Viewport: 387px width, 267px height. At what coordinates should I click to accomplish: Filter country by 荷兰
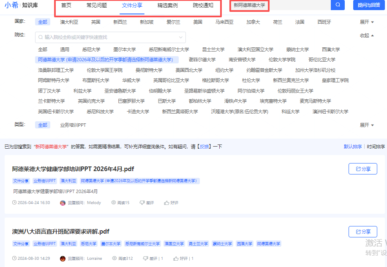[x=278, y=22]
